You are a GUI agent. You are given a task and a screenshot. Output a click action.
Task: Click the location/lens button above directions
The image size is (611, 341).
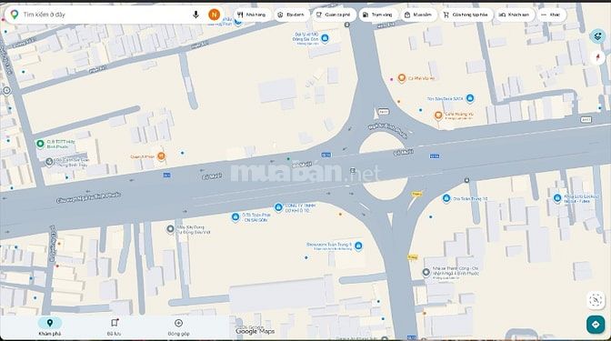(596, 300)
